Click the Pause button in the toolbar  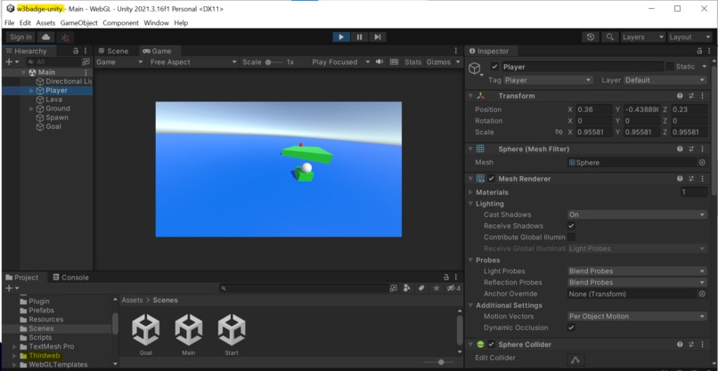pyautogui.click(x=360, y=37)
